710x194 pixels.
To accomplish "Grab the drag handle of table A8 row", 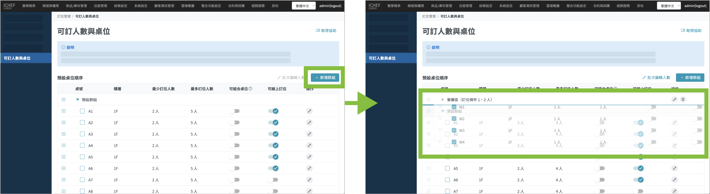I will tap(64, 191).
